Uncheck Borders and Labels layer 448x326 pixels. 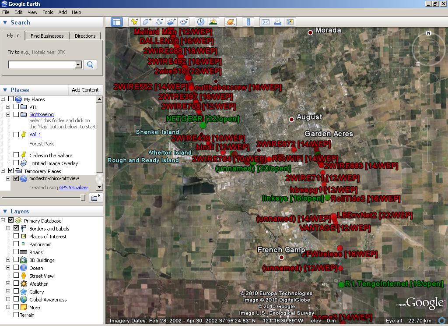(x=17, y=228)
